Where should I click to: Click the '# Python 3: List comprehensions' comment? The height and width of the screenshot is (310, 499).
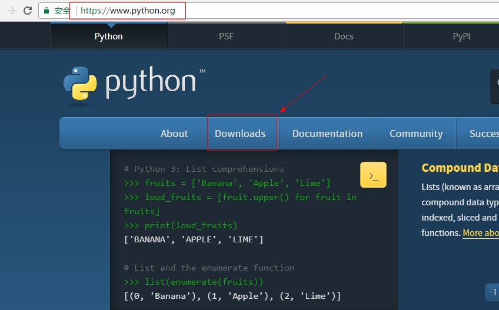pos(204,169)
